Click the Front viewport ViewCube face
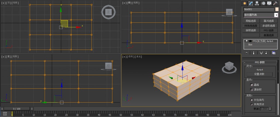 pyautogui.click(x=229, y=12)
